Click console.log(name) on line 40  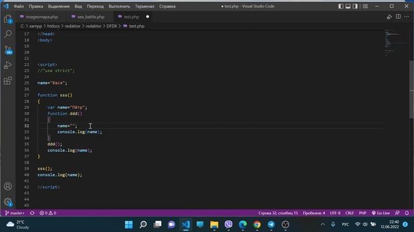pos(60,175)
